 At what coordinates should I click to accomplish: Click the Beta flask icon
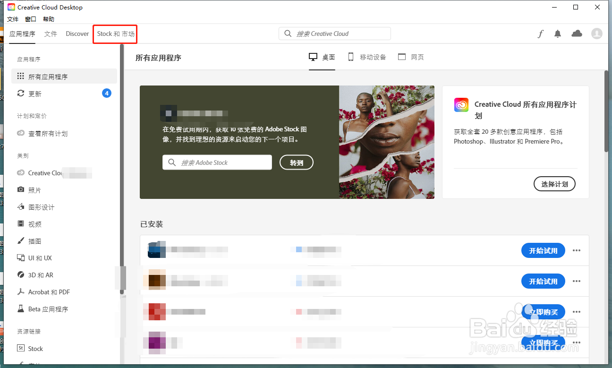[20, 309]
